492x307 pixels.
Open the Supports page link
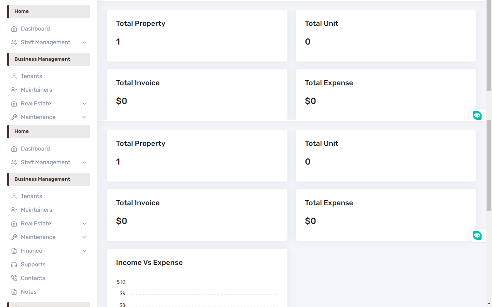coord(33,265)
